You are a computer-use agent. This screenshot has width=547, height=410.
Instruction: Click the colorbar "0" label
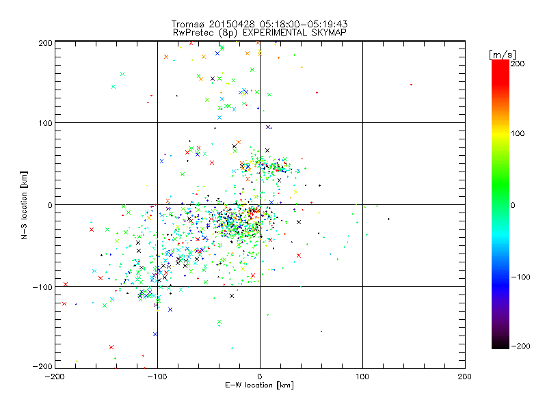[x=513, y=205]
